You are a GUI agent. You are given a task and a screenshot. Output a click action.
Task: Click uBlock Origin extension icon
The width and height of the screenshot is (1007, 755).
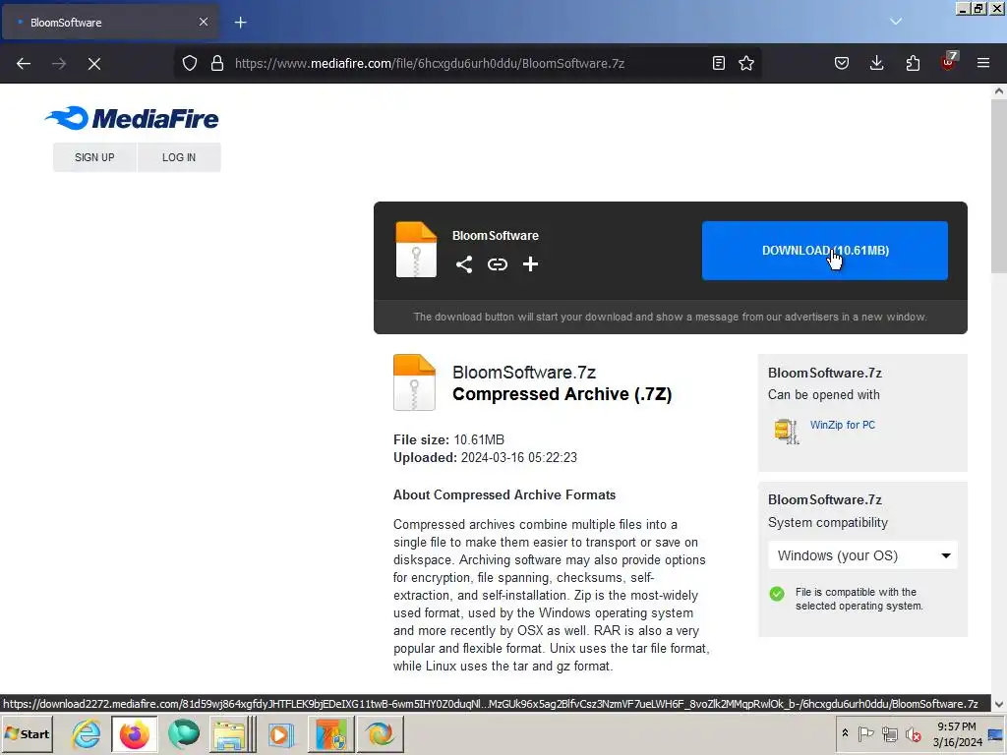pyautogui.click(x=949, y=62)
